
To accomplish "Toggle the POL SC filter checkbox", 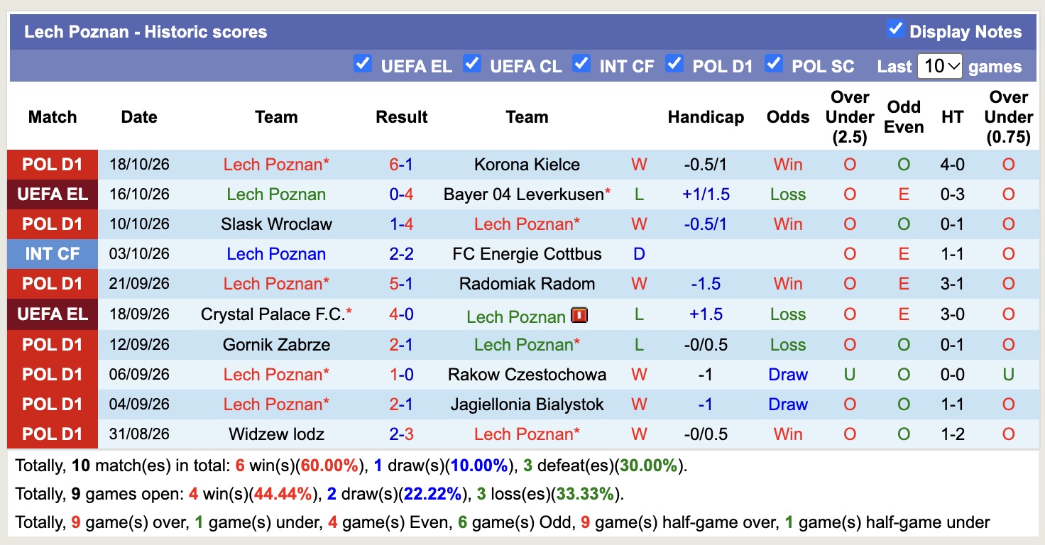I will pos(774,64).
